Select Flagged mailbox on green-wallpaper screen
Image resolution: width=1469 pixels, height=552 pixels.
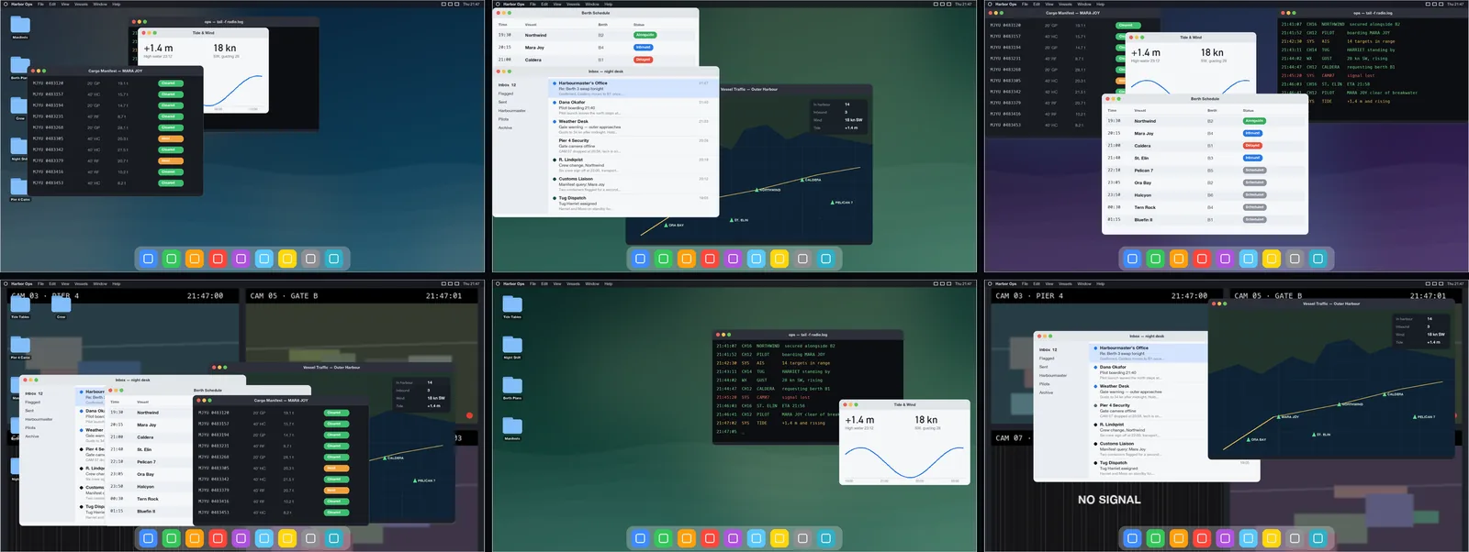(x=506, y=94)
